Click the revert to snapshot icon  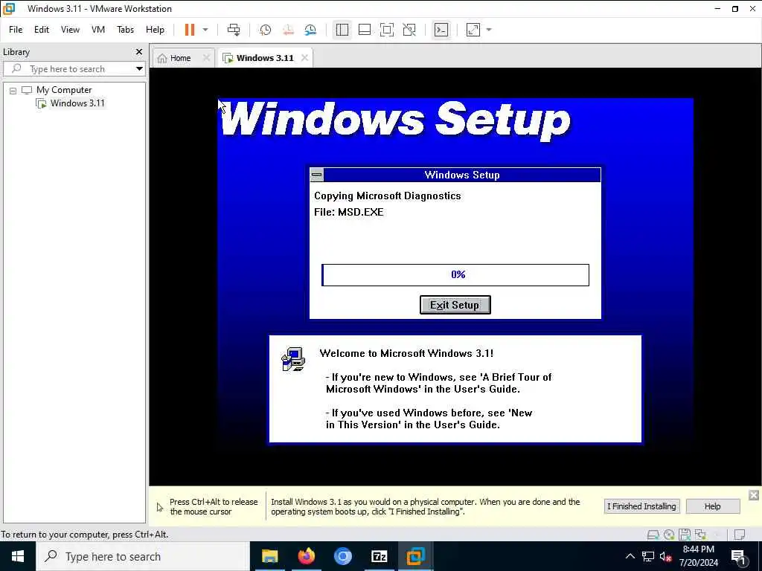point(288,30)
